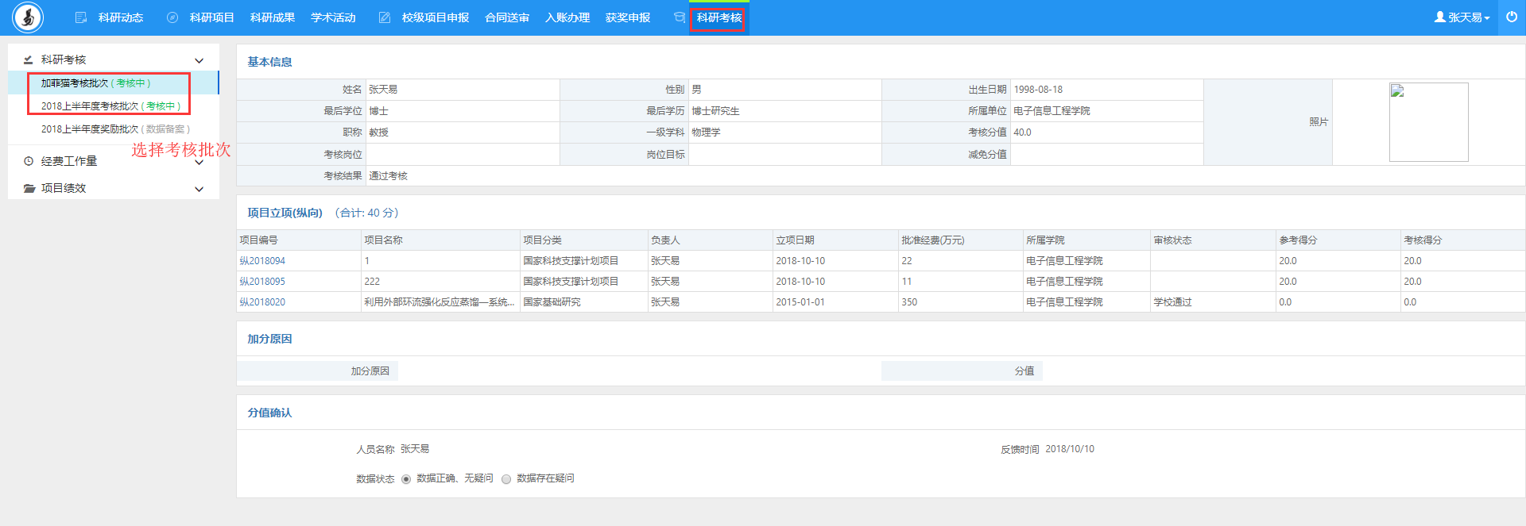Open project link 纵2018020
The width and height of the screenshot is (1526, 526).
pyautogui.click(x=262, y=302)
